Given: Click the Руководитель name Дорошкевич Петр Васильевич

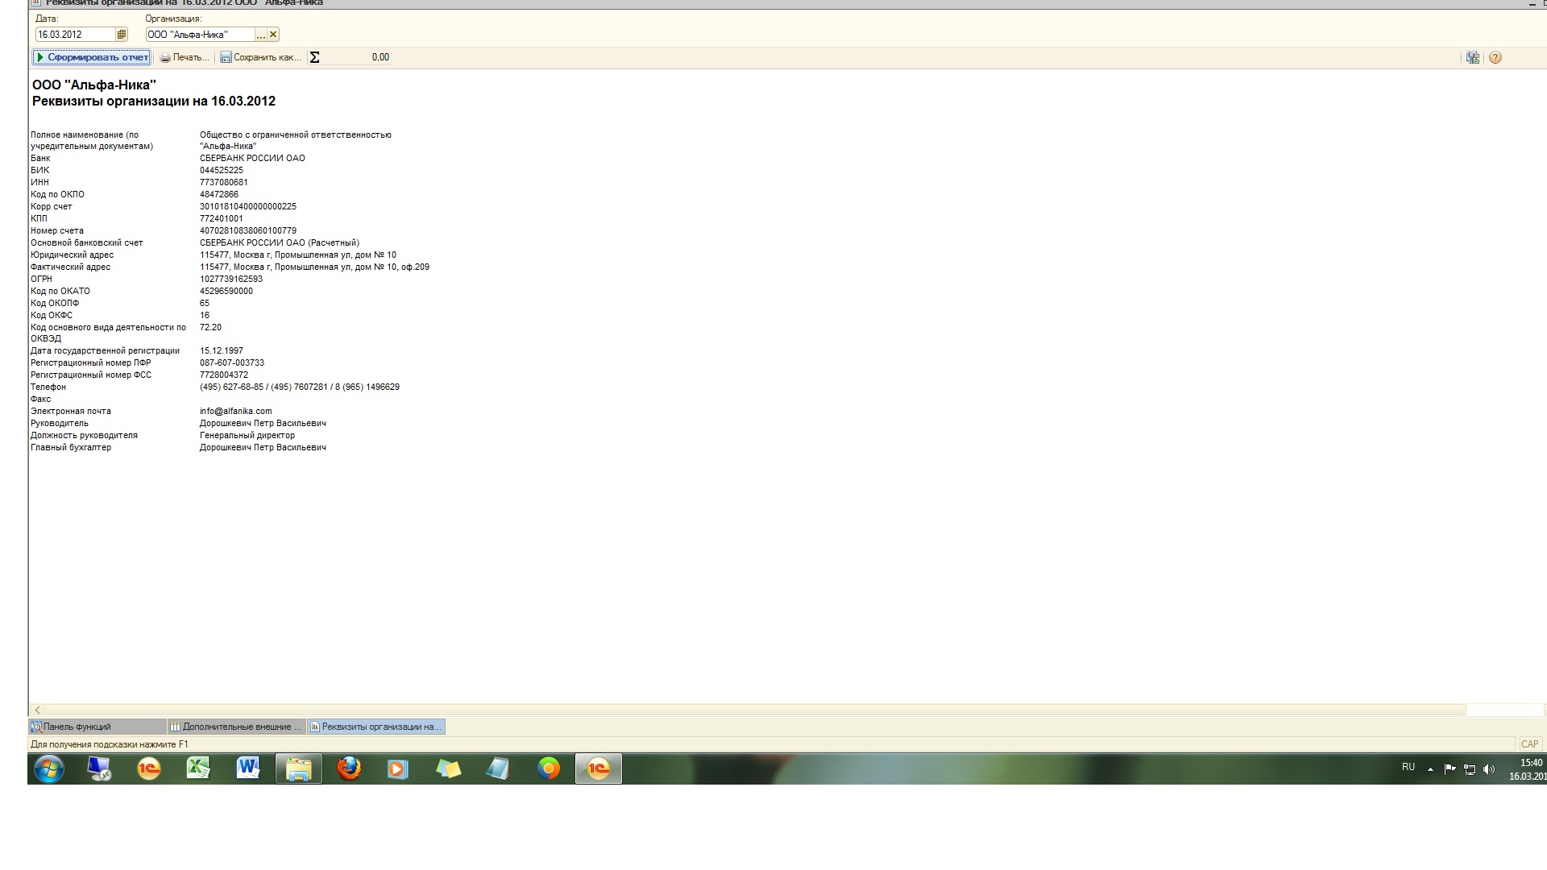Looking at the screenshot, I should click(263, 423).
